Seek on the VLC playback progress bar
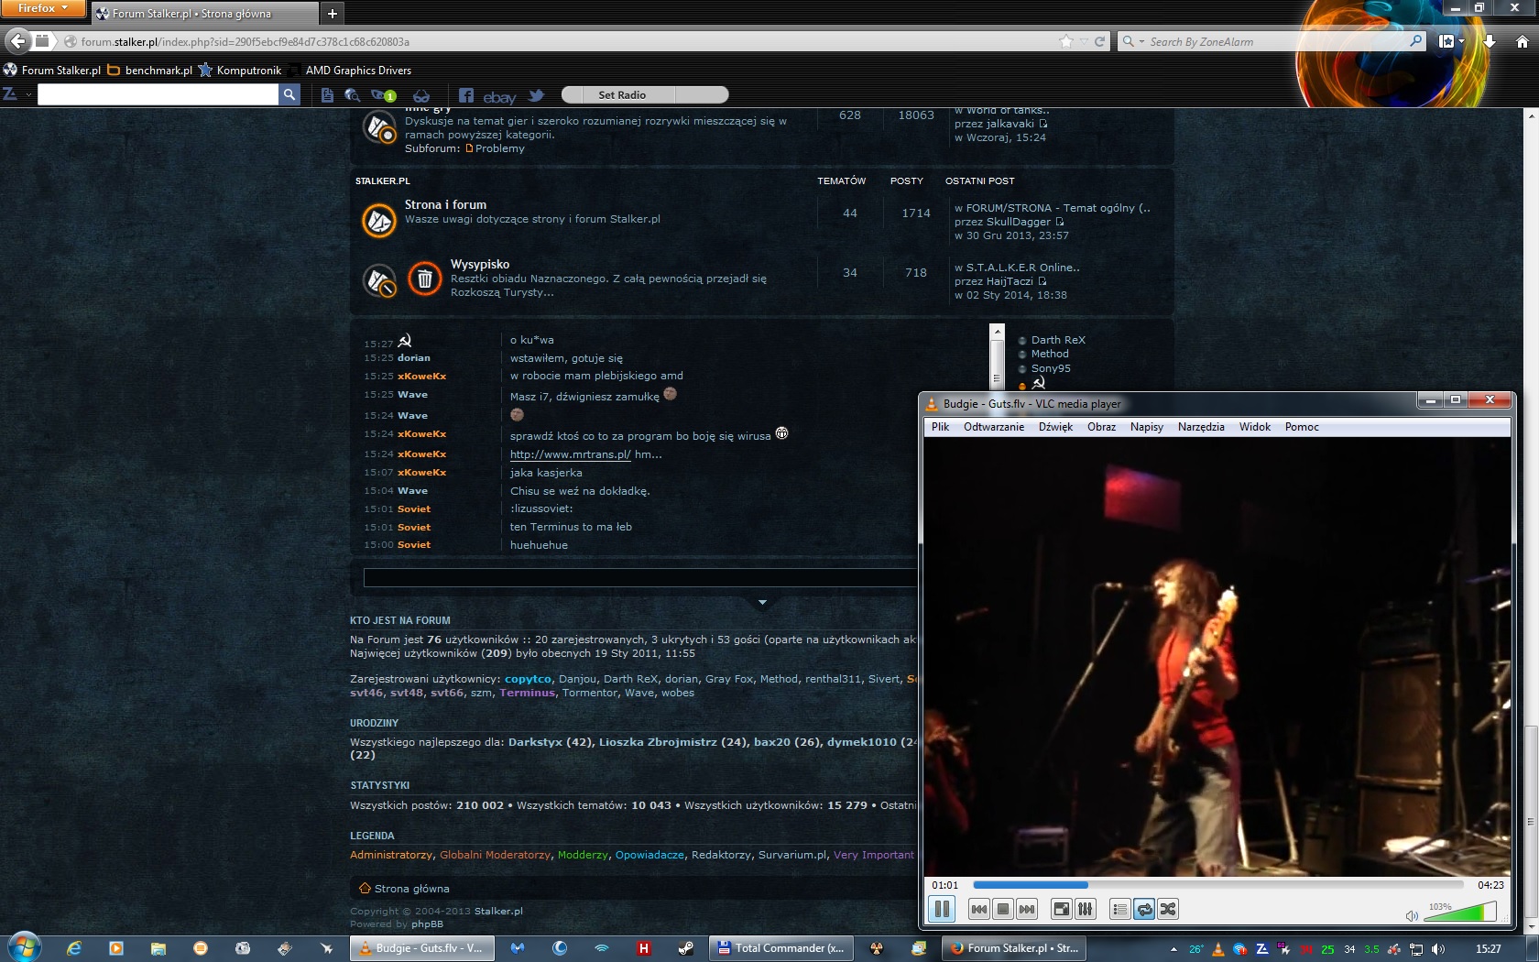The height and width of the screenshot is (962, 1539). (1217, 885)
